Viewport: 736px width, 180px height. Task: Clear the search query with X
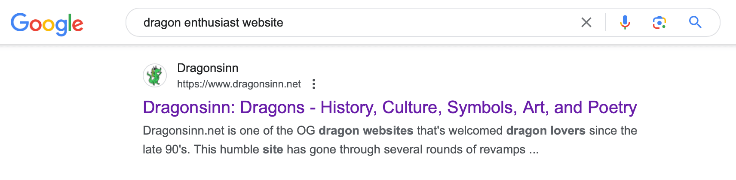pyautogui.click(x=586, y=22)
